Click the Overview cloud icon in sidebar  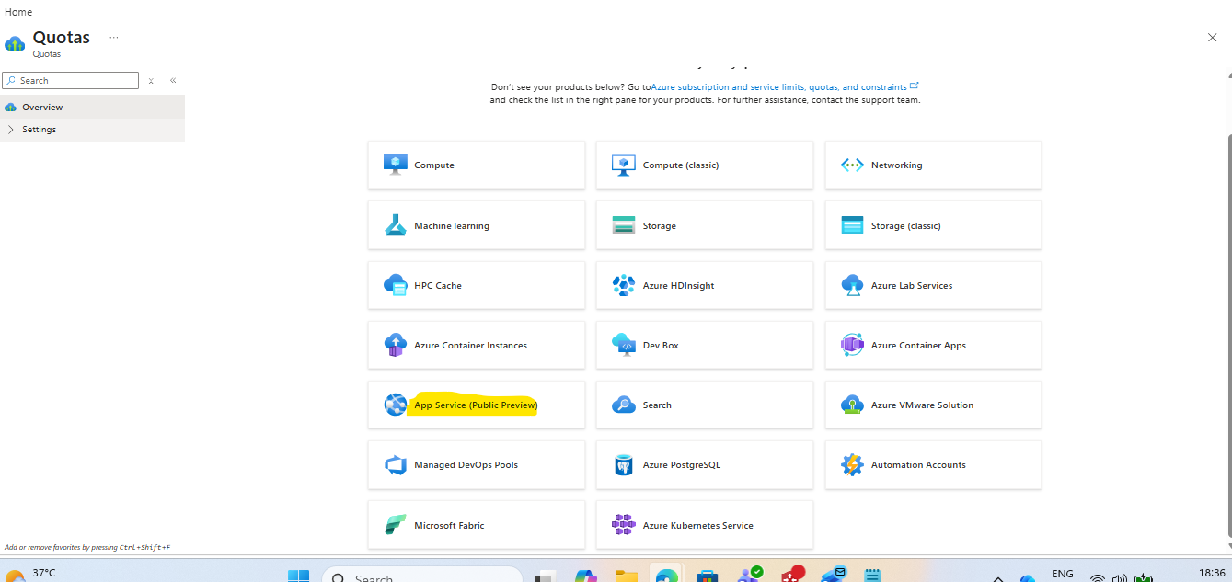click(11, 108)
